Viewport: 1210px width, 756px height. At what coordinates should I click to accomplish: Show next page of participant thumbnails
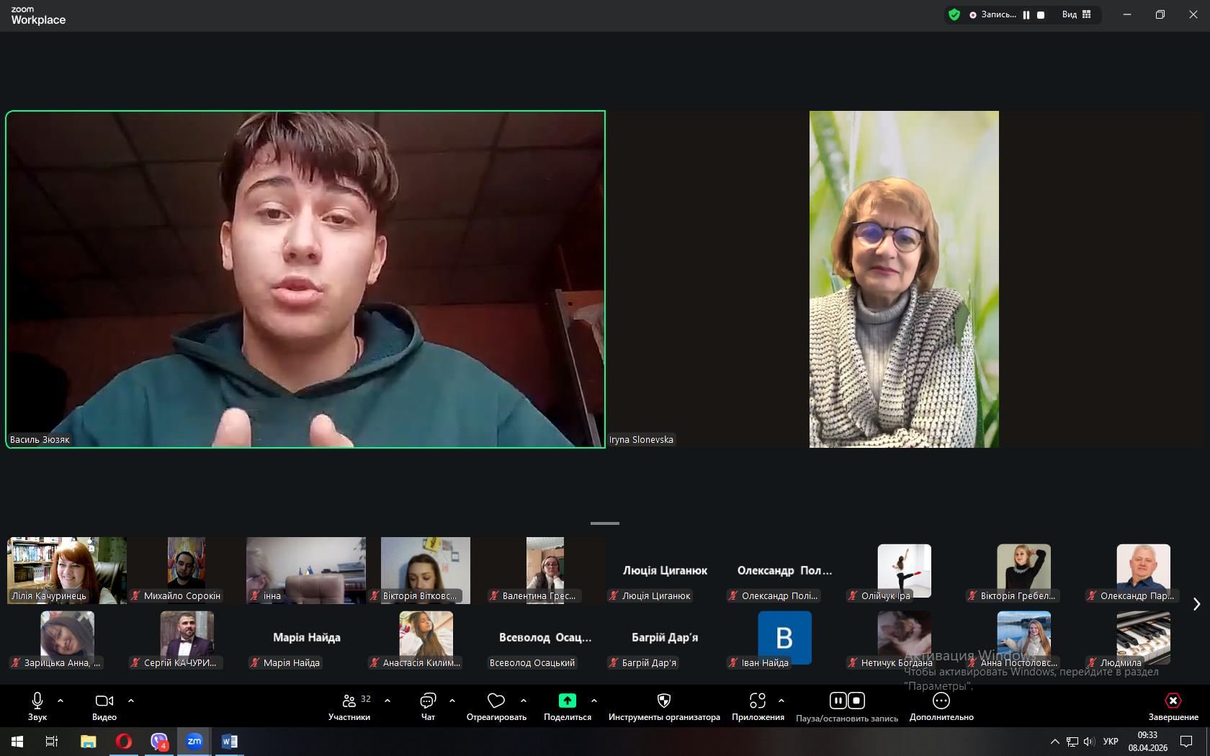(x=1196, y=604)
